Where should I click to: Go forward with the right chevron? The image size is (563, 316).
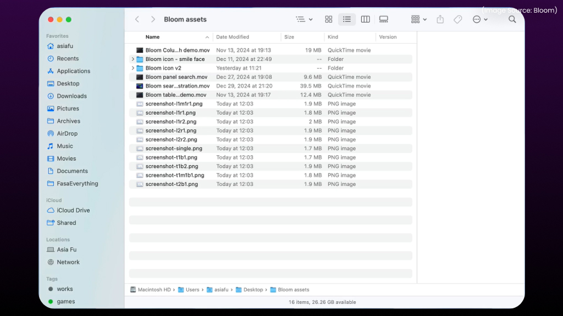coord(153,19)
